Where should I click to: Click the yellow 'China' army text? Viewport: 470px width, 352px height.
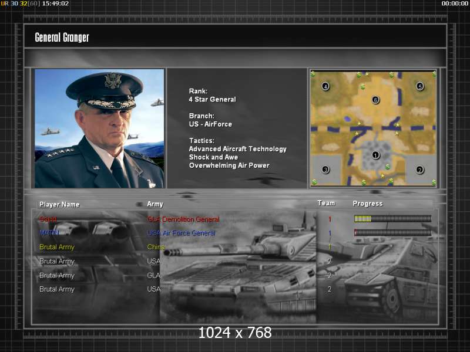156,247
